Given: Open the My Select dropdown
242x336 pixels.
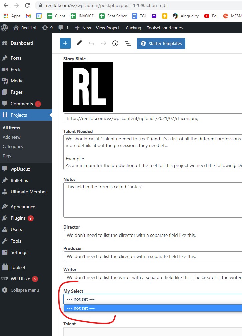Looking at the screenshot, I should pyautogui.click(x=153, y=299).
